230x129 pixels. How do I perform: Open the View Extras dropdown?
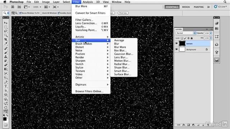click(x=27, y=7)
